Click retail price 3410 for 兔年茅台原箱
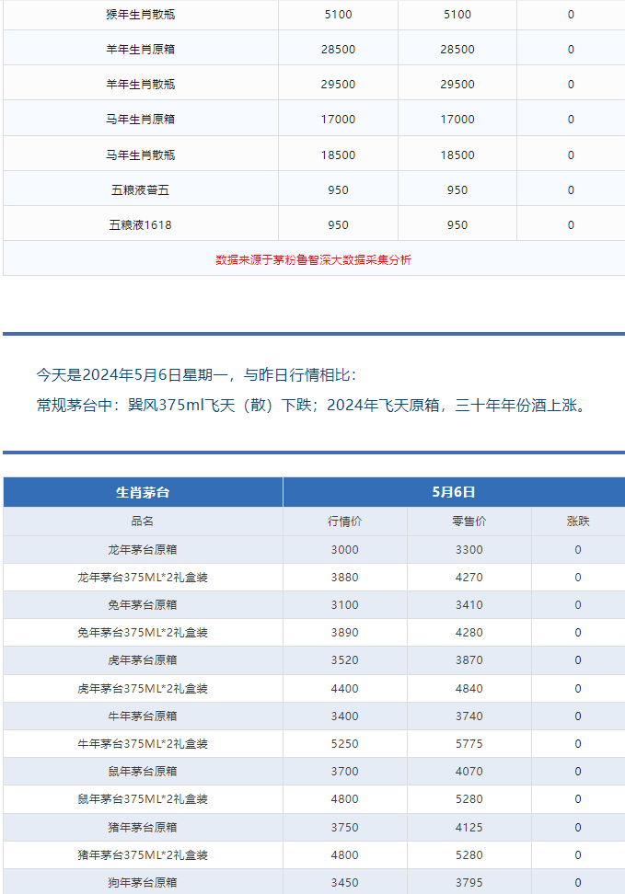 (469, 605)
